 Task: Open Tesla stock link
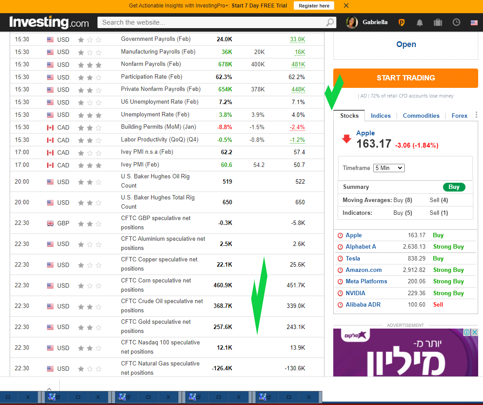coord(353,258)
